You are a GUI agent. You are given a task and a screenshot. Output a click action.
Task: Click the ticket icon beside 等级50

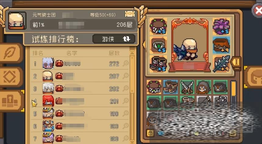130,14
